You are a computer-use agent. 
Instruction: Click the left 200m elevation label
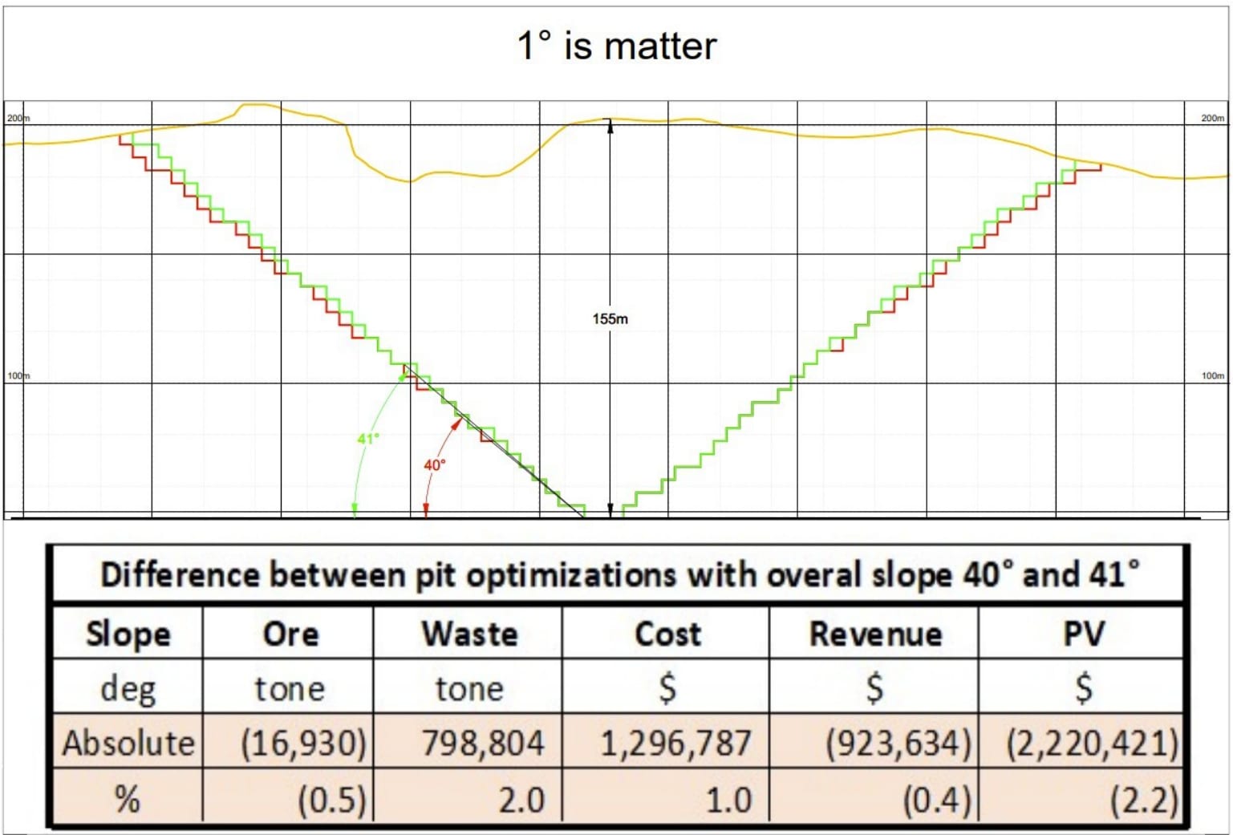point(18,119)
